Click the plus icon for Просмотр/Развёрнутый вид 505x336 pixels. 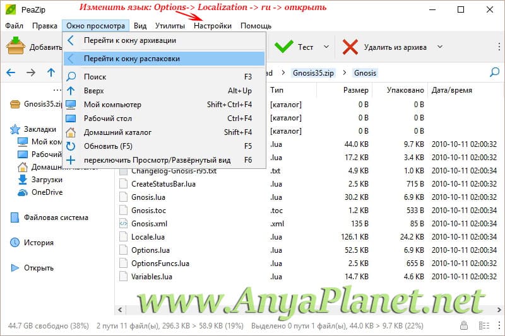click(71, 160)
